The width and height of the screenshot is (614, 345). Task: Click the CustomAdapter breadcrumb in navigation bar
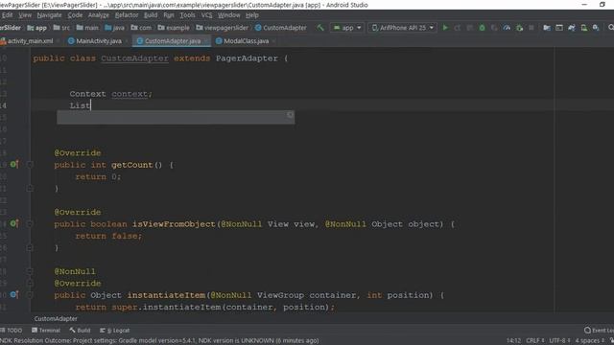point(281,28)
